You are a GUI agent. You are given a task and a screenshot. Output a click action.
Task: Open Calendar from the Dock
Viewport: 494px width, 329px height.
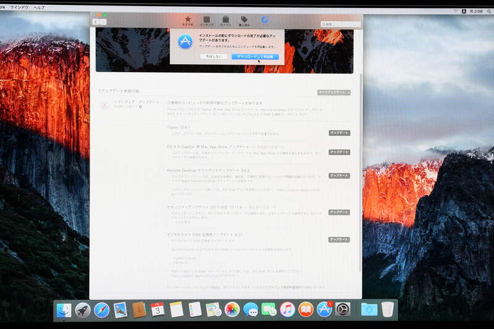[x=157, y=310]
